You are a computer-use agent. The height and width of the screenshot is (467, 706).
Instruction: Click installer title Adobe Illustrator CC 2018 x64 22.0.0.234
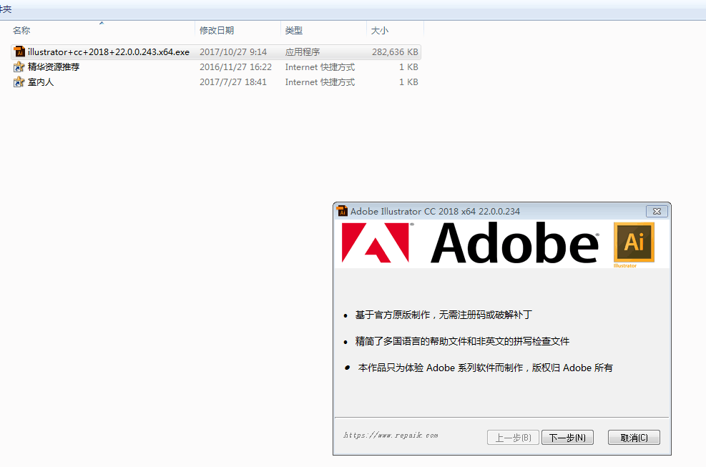click(x=435, y=211)
